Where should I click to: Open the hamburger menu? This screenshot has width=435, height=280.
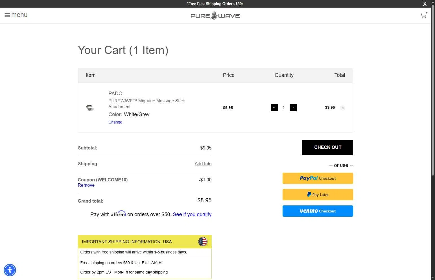click(x=16, y=15)
